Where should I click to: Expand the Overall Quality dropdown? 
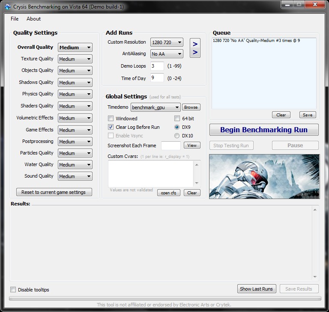(75, 48)
